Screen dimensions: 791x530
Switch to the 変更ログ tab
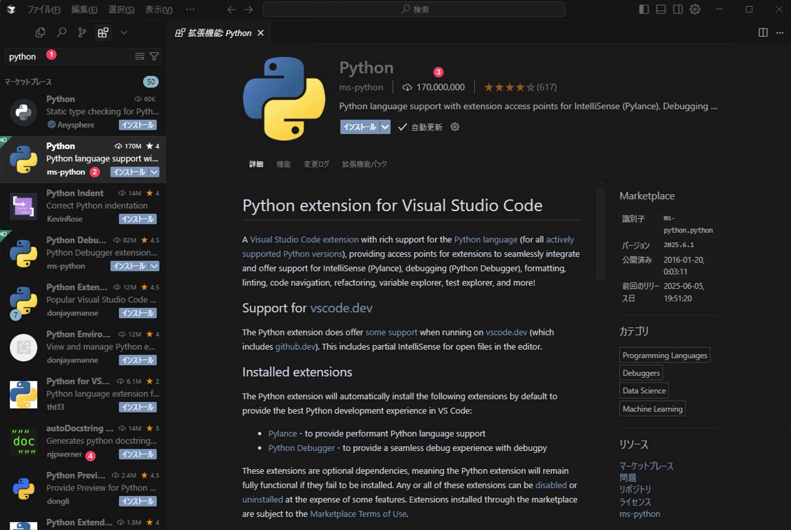tap(316, 164)
